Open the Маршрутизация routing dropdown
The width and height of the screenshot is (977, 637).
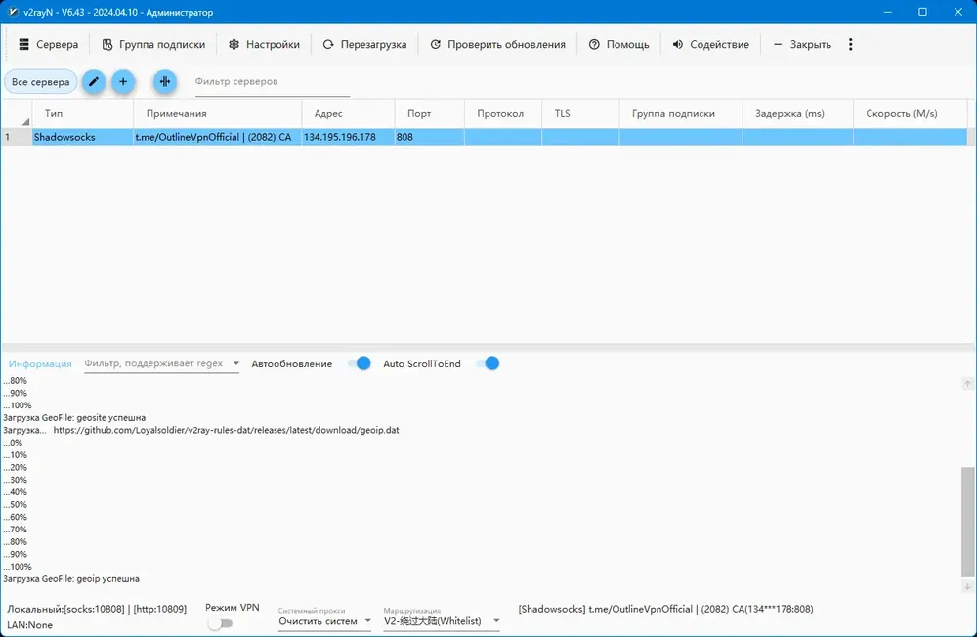coord(442,621)
